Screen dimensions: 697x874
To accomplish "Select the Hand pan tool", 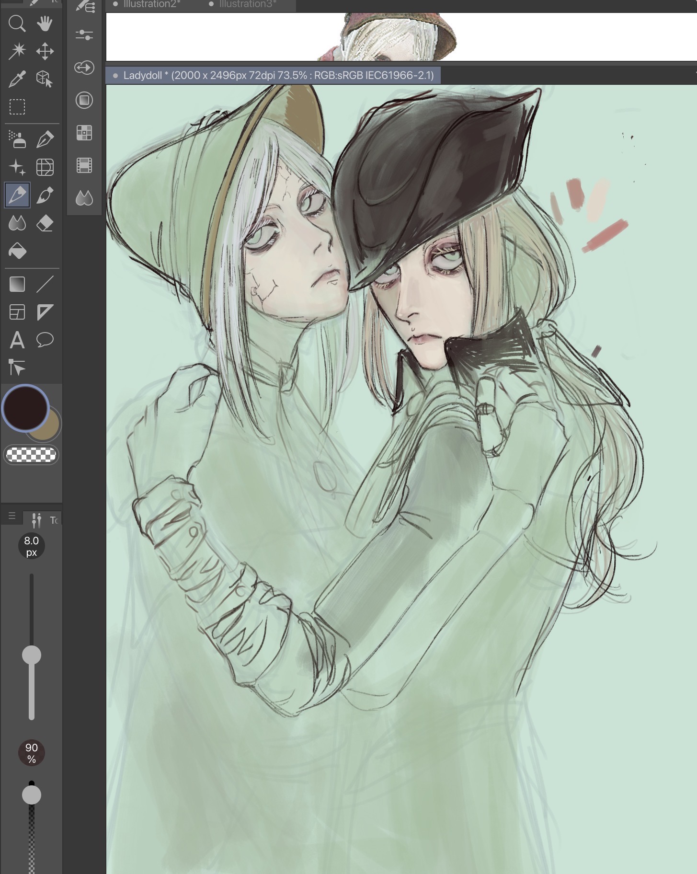I will pos(45,23).
